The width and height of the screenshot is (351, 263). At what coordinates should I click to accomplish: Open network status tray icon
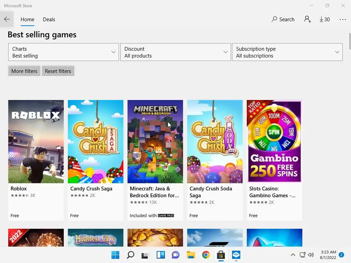[x=302, y=255]
